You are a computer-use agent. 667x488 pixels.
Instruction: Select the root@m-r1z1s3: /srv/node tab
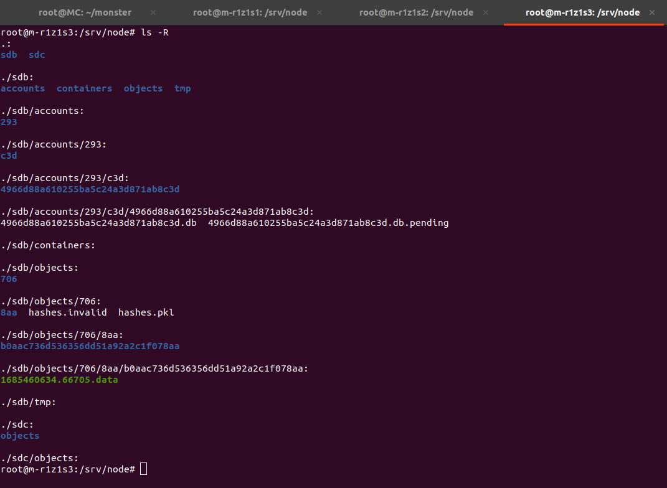click(582, 12)
